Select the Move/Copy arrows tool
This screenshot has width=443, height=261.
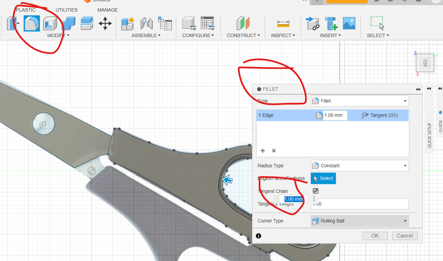click(105, 24)
